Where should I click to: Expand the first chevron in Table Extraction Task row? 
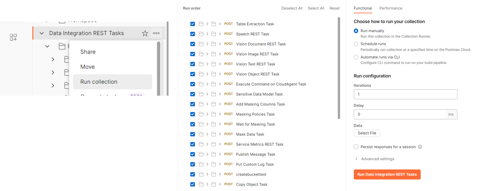coord(207,24)
